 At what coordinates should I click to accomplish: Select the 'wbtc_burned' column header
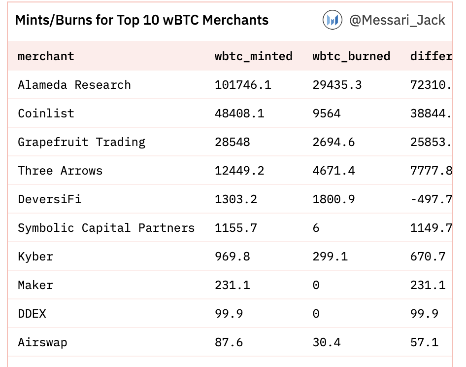[351, 56]
